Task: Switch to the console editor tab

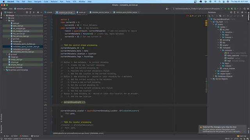Action: (48, 12)
